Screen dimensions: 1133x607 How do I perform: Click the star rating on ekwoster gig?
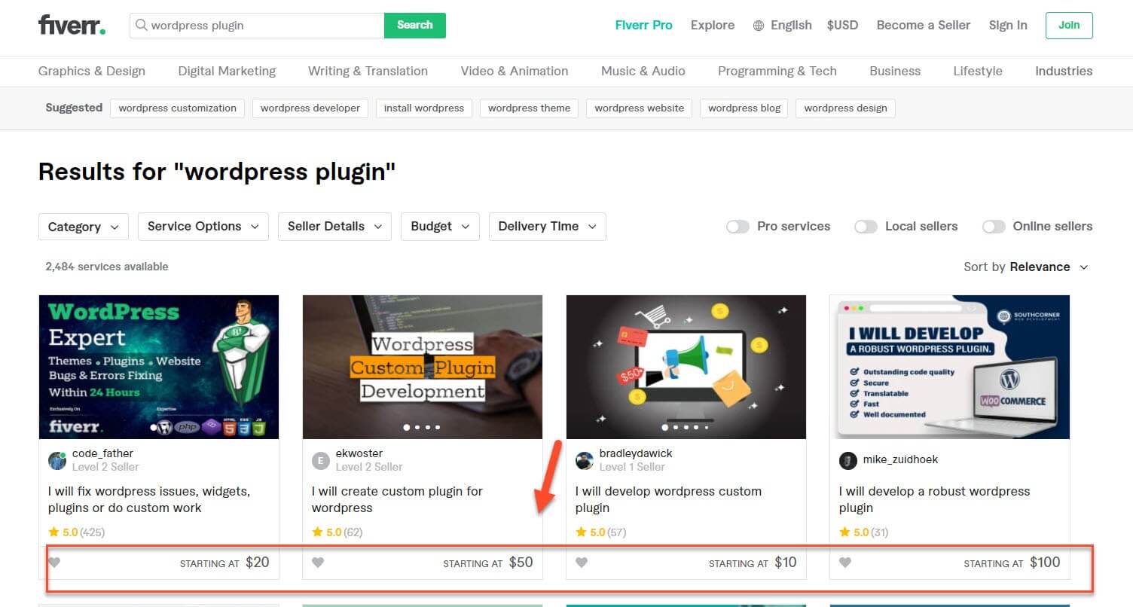point(337,532)
